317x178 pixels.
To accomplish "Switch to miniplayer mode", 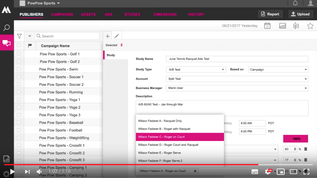I will (281, 172).
